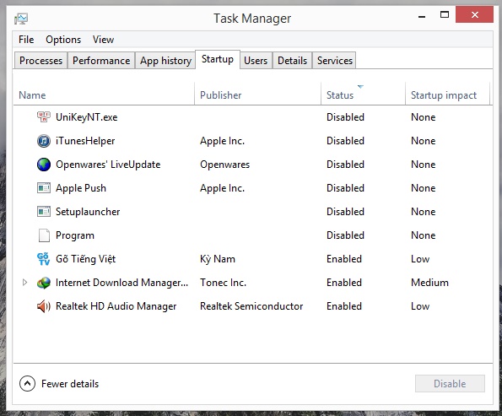This screenshot has width=502, height=416.
Task: Select the Openwares' LiveUpdate globe icon
Action: 44,165
